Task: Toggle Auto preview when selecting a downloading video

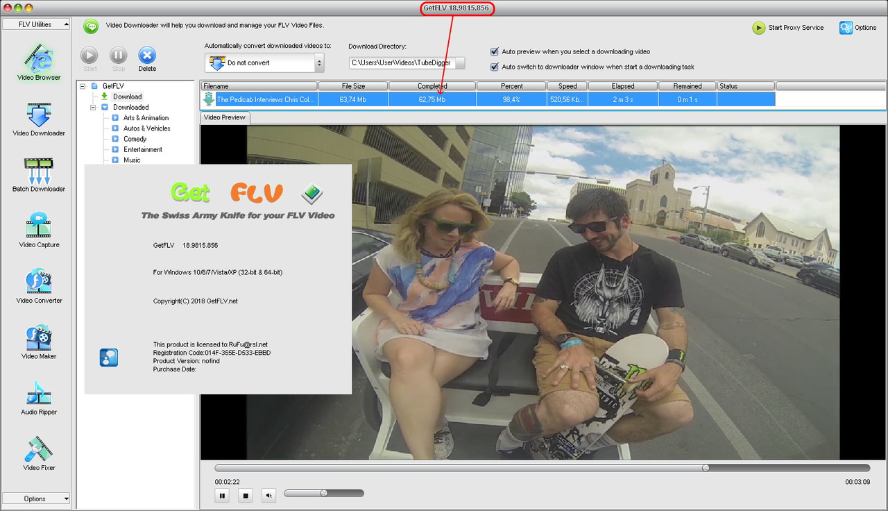Action: pyautogui.click(x=495, y=51)
